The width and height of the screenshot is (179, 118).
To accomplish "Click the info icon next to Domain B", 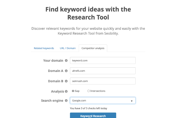I will 66,81.
